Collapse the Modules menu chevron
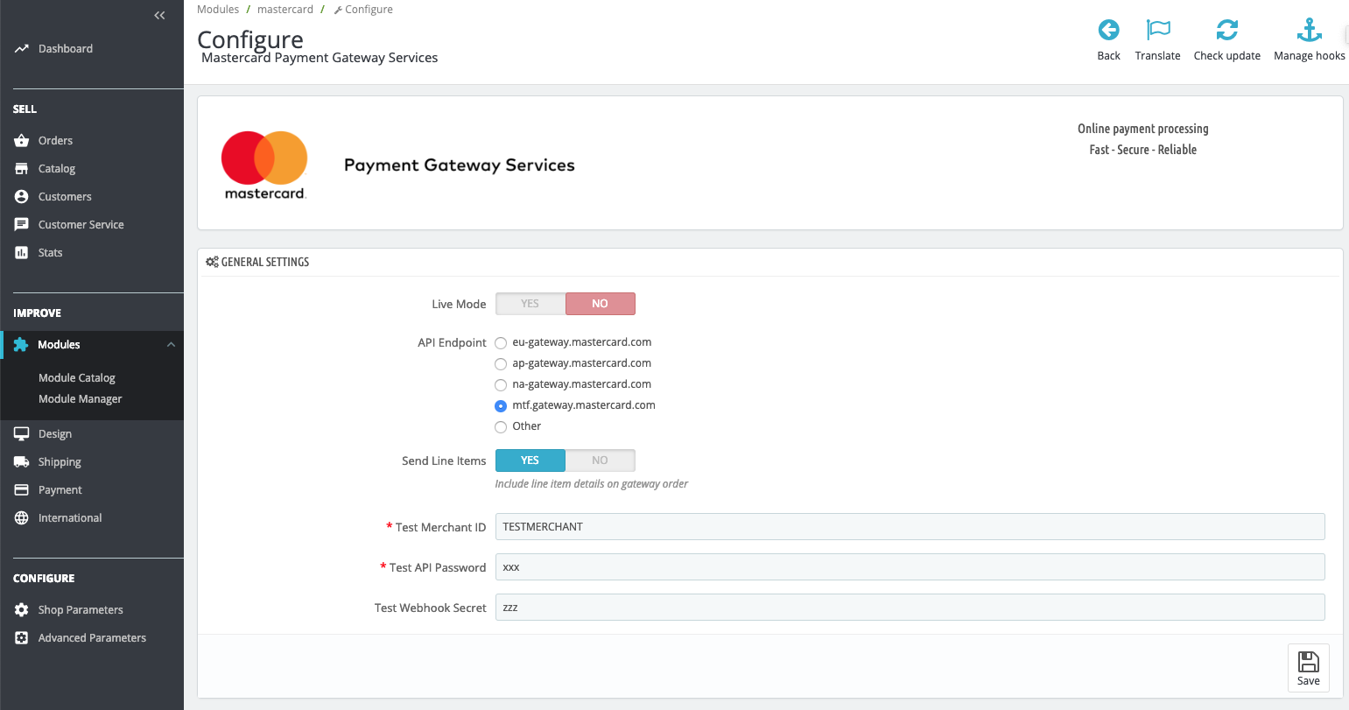This screenshot has height=710, width=1349. click(x=171, y=345)
